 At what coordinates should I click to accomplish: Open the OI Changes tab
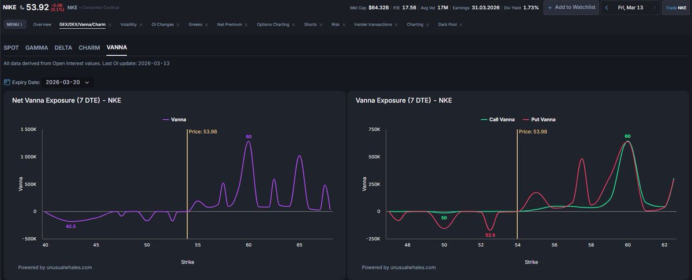tap(163, 25)
